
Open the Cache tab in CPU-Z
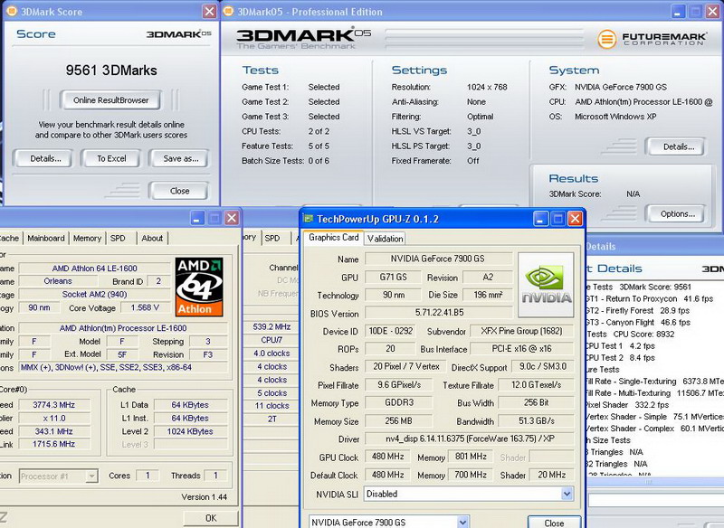coord(9,239)
